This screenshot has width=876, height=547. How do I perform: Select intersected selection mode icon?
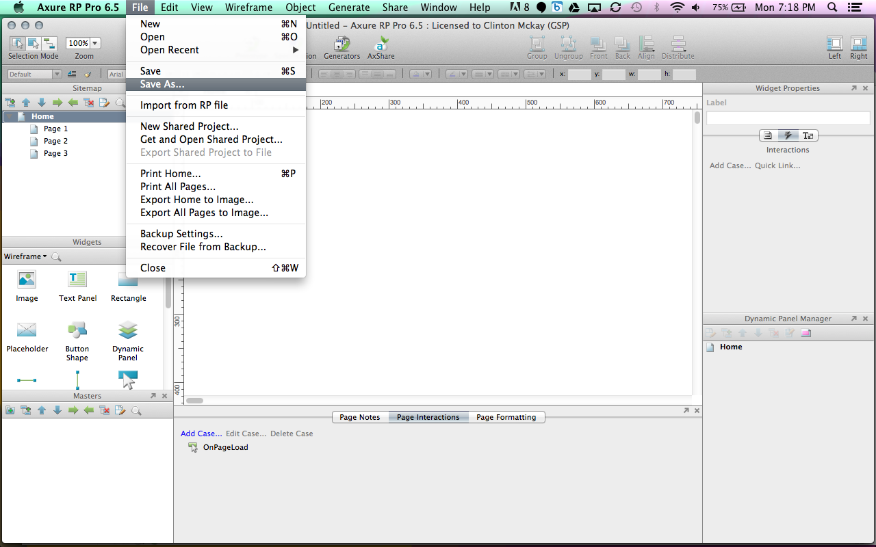click(x=18, y=44)
